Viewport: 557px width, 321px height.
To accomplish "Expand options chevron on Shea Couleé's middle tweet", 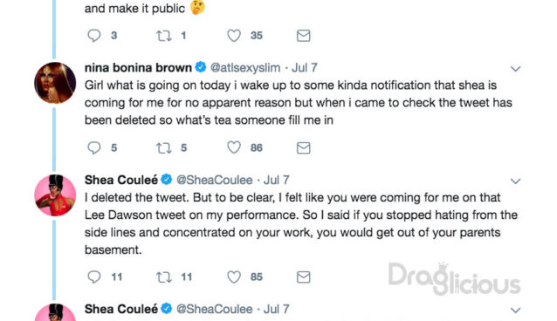I will (515, 181).
